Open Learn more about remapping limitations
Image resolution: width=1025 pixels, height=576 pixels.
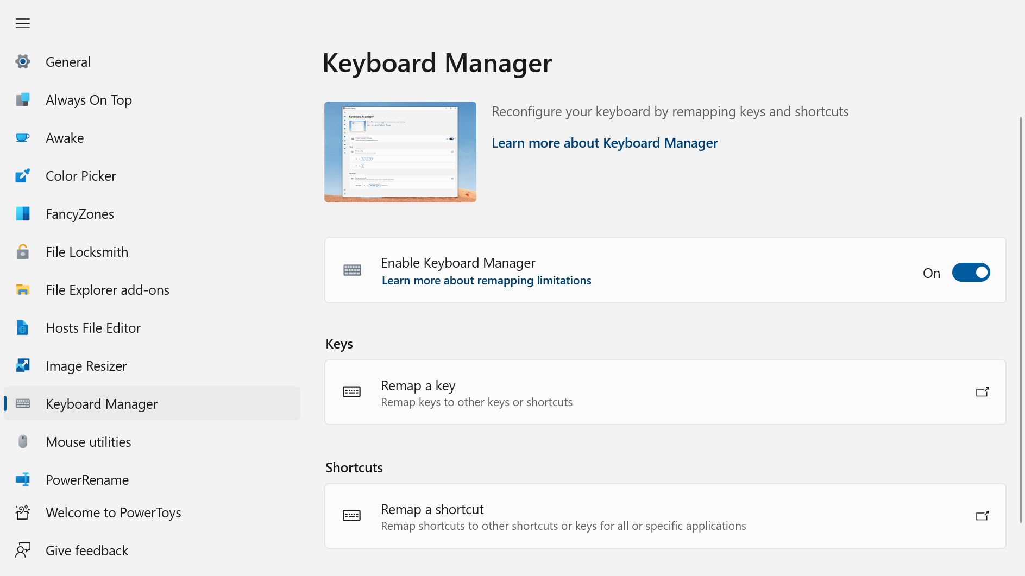[x=486, y=280]
